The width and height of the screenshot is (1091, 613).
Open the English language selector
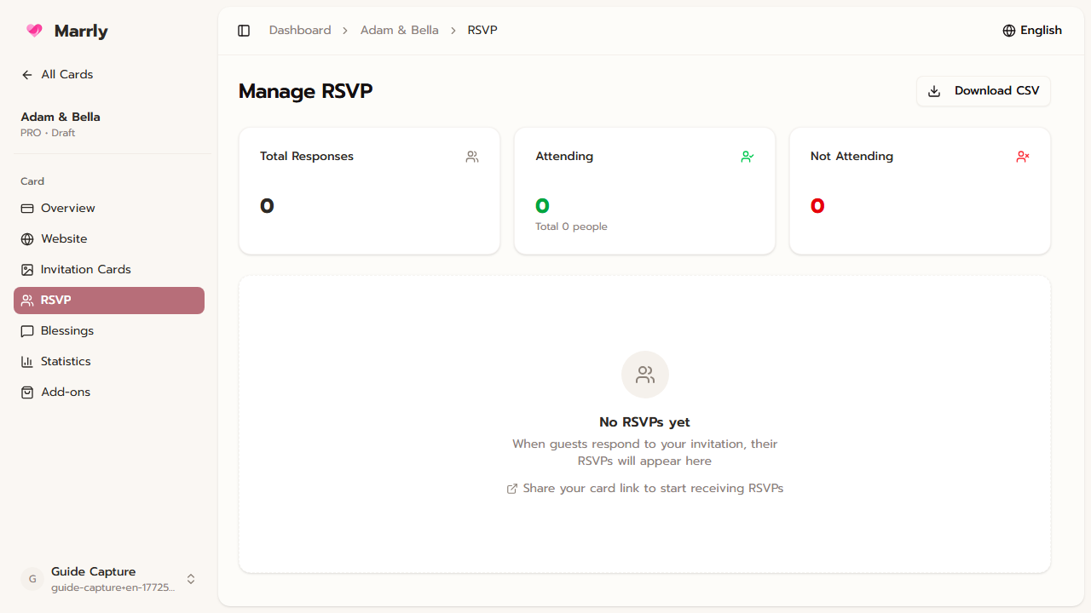click(x=1031, y=30)
